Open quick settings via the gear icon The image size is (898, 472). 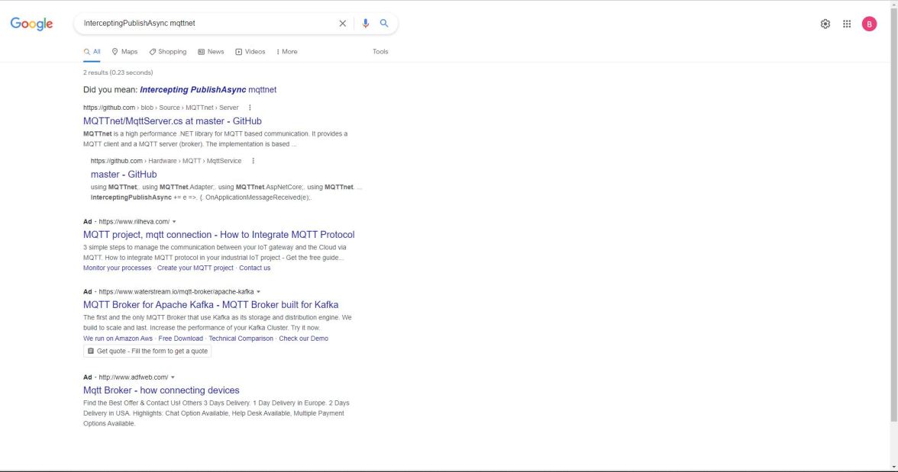(x=825, y=24)
